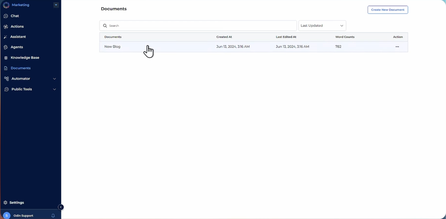This screenshot has height=219, width=446.
Task: Click the Marketing workspace spinner logo
Action: [x=6, y=5]
